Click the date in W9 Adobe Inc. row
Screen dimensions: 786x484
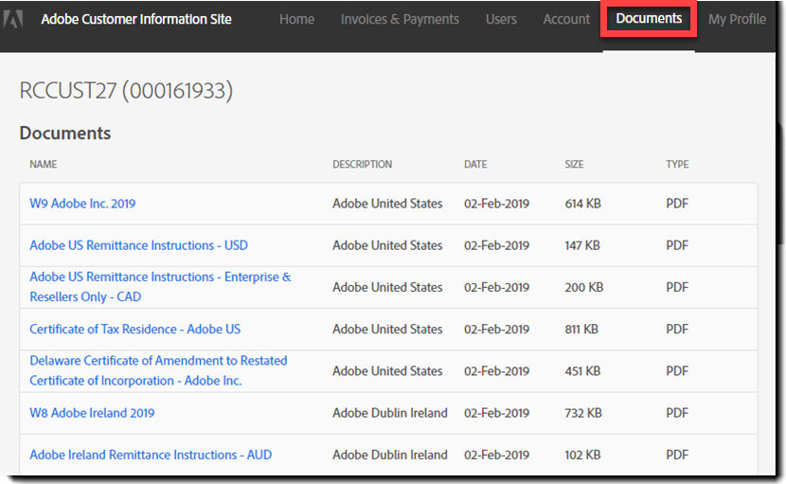pos(497,204)
